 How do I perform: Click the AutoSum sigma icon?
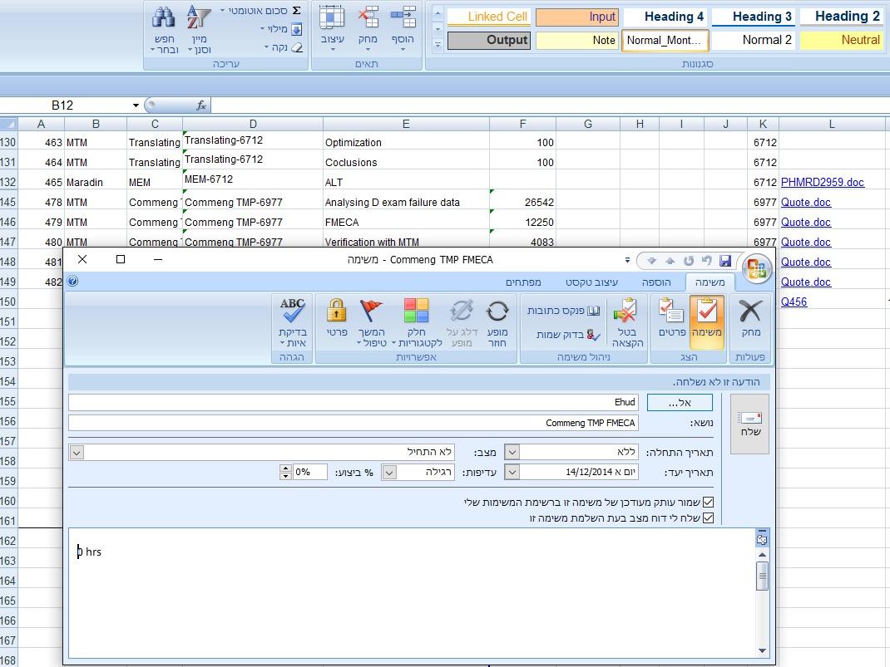296,11
